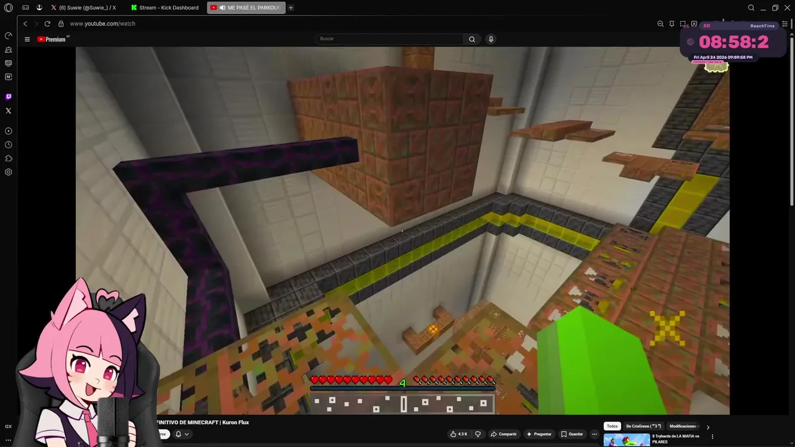This screenshot has height=447, width=795.
Task: Open a new tab with the plus button
Action: (x=291, y=7)
